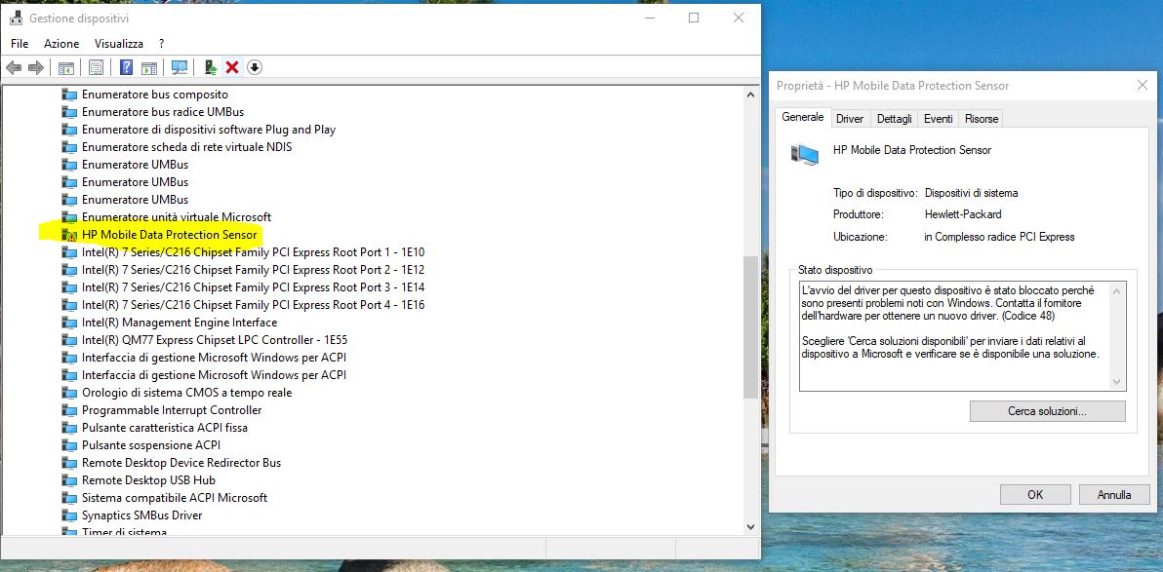Open the Properties sheet toolbar icon

tap(96, 67)
